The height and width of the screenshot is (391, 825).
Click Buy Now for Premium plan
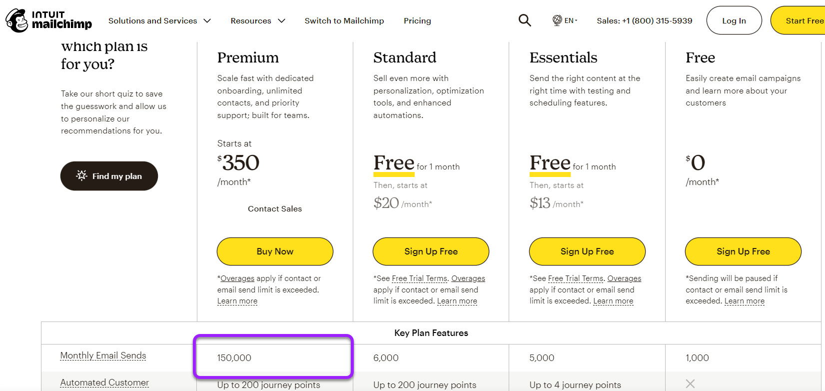click(275, 251)
